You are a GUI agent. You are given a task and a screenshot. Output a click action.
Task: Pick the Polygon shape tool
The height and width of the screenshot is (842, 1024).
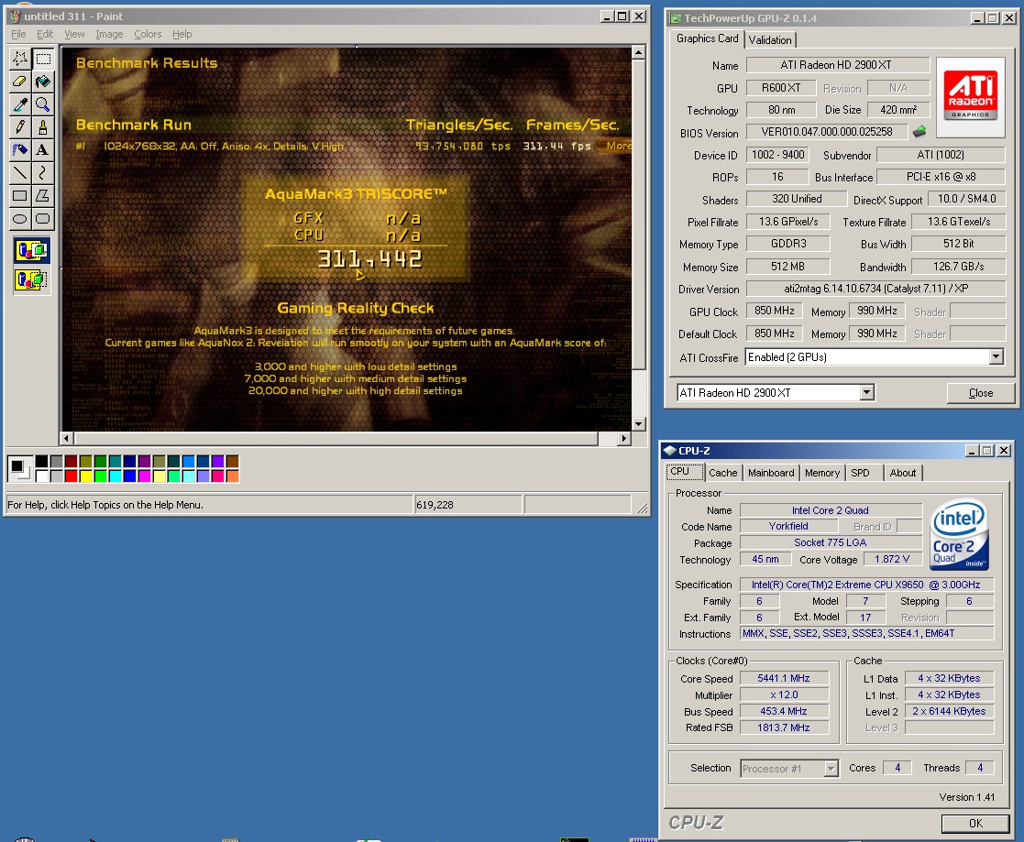point(43,196)
